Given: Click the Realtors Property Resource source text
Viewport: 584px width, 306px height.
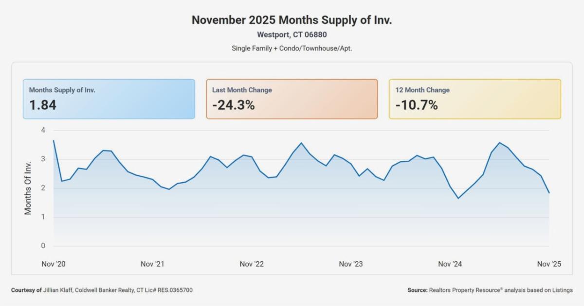Looking at the screenshot, I should 490,290.
